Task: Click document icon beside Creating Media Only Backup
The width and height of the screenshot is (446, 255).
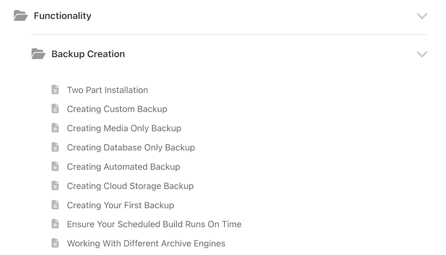Action: [x=55, y=128]
